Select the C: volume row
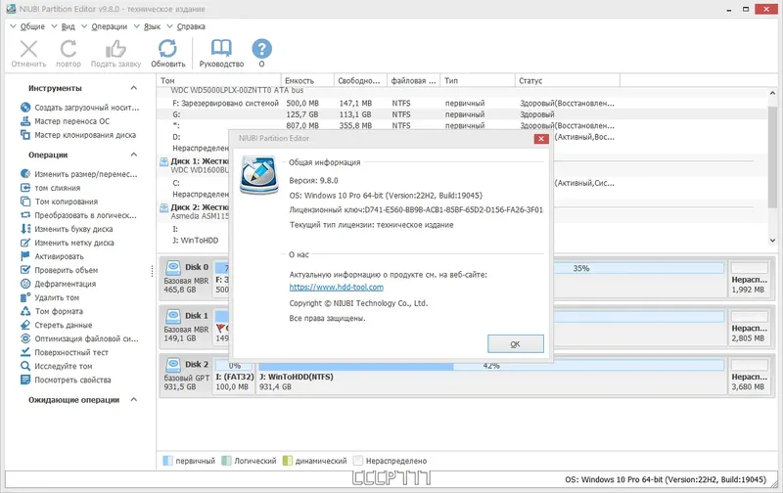The image size is (783, 493). coord(176,183)
